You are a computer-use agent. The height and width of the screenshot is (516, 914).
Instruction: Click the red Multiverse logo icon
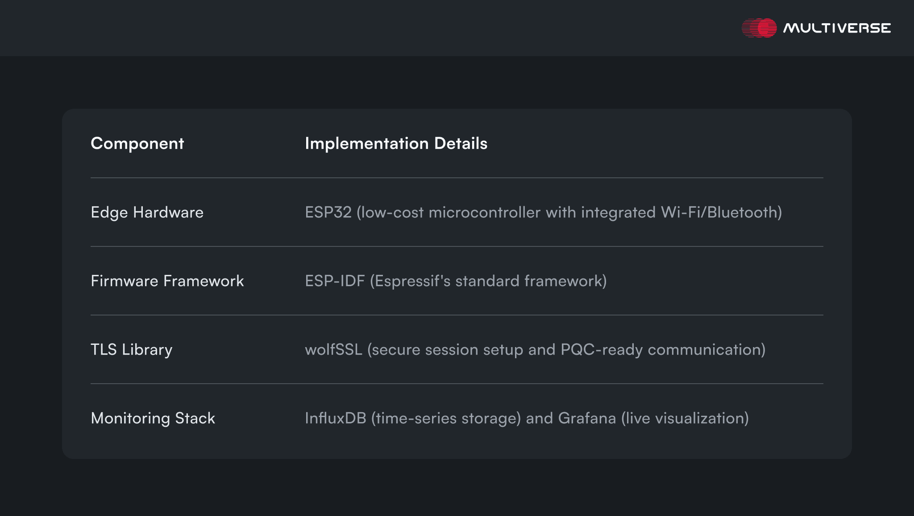pyautogui.click(x=760, y=28)
